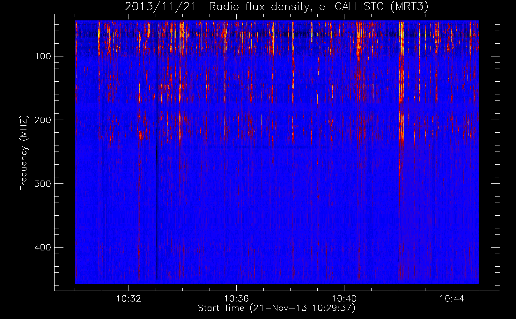Image resolution: width=516 pixels, height=319 pixels.
Task: Click the 200 frequency tick label
Action: pos(43,120)
